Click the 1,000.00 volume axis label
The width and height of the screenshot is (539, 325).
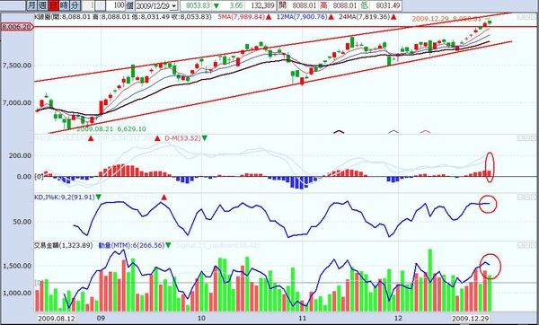[x=17, y=293]
